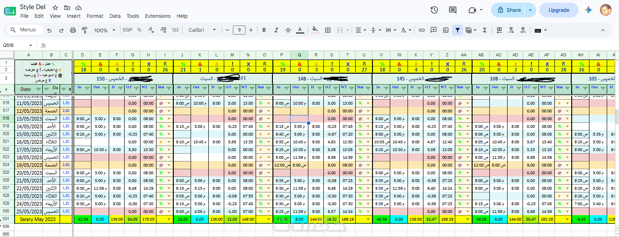Open the input tools keyboard dropdown
The width and height of the screenshot is (619, 237).
pyautogui.click(x=540, y=30)
